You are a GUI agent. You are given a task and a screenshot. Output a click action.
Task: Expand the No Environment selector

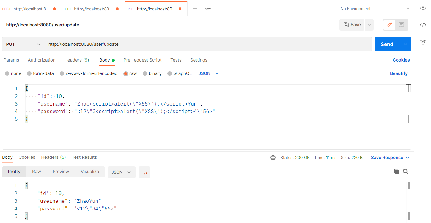pyautogui.click(x=375, y=9)
